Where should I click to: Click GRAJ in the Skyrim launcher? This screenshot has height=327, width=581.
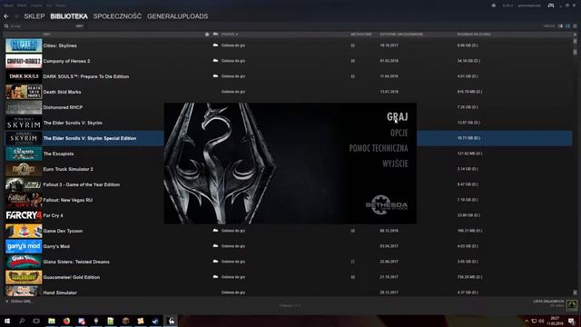coord(398,117)
